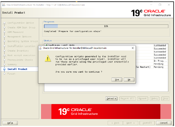
Task: Click the Oracle 19c Grid Infrastructure red banner
Action: [106, 112]
